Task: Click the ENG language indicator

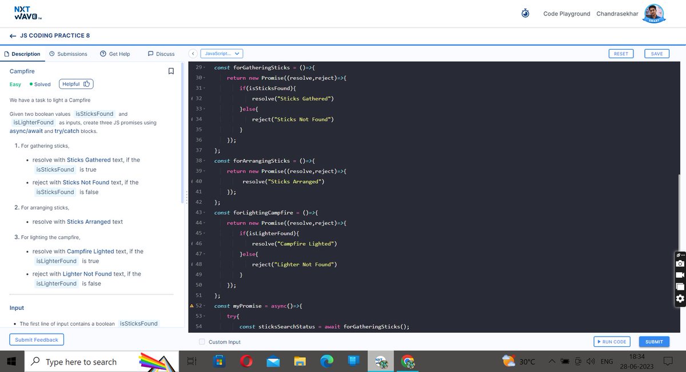Action: (x=607, y=361)
